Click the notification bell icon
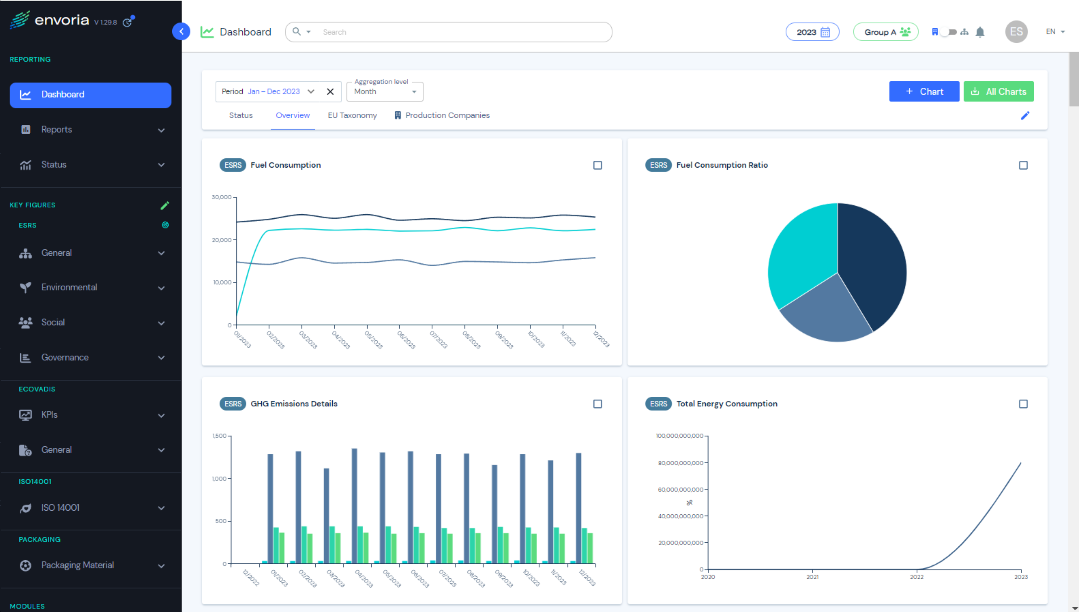Viewport: 1079px width, 616px height. pos(980,32)
